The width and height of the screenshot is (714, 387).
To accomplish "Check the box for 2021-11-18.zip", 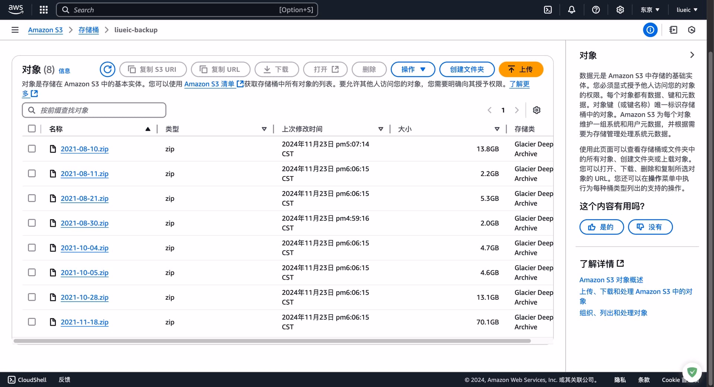I will pyautogui.click(x=32, y=322).
